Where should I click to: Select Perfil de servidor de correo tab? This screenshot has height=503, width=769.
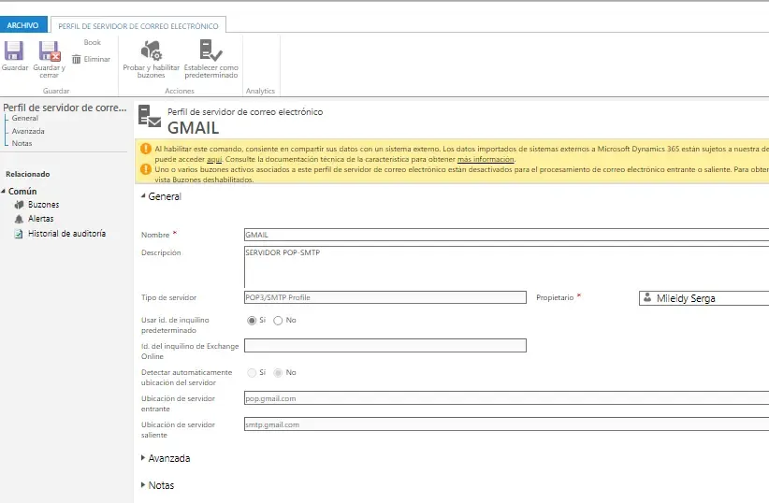pyautogui.click(x=138, y=25)
